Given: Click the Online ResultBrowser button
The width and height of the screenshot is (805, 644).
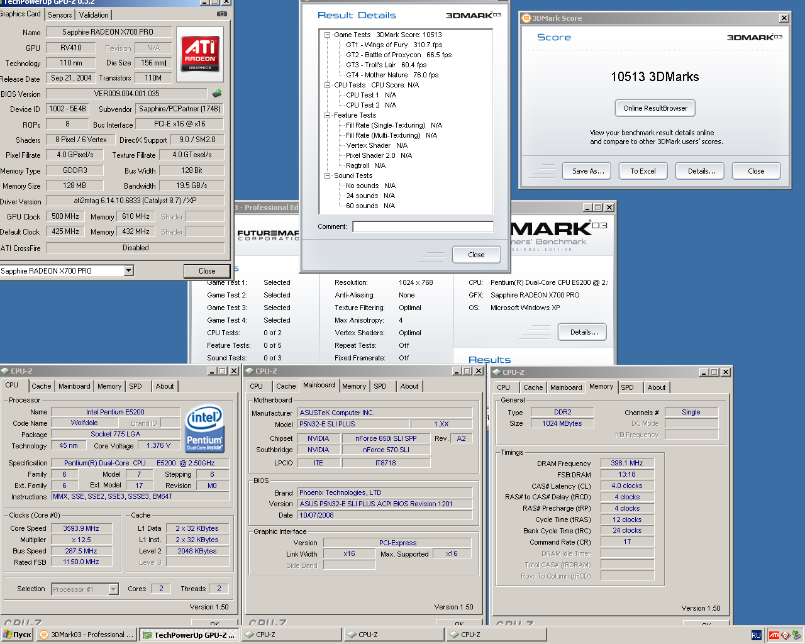Looking at the screenshot, I should coord(655,108).
